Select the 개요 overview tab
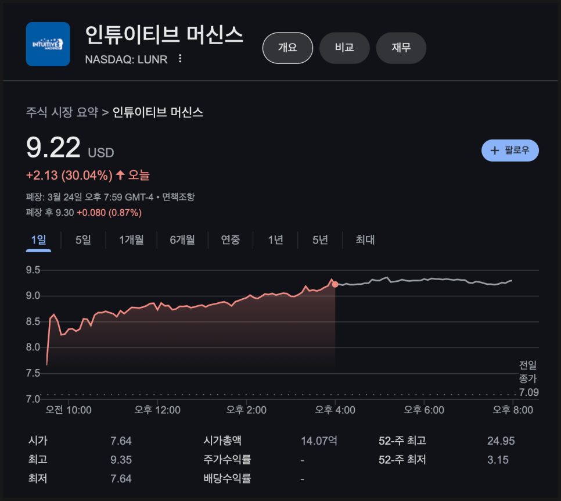The width and height of the screenshot is (561, 501). [x=287, y=48]
